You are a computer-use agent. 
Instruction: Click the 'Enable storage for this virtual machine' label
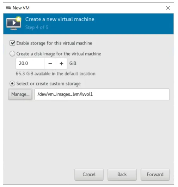(54, 43)
